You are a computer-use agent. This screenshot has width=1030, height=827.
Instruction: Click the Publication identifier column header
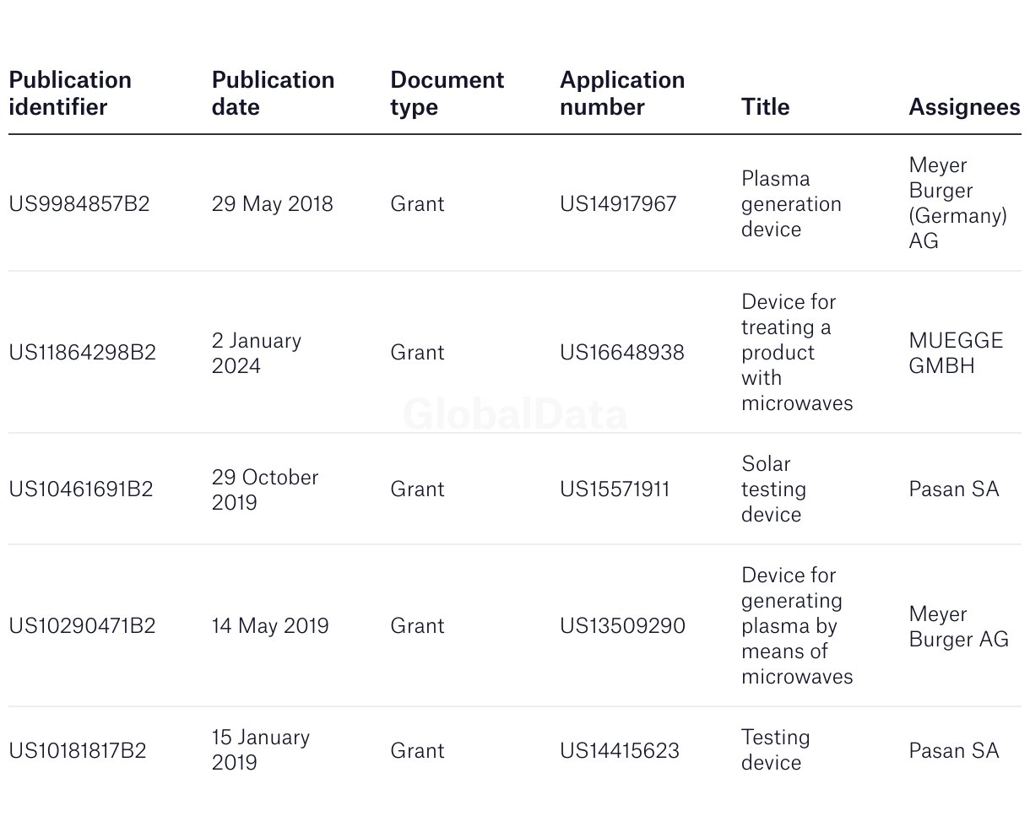pyautogui.click(x=70, y=93)
